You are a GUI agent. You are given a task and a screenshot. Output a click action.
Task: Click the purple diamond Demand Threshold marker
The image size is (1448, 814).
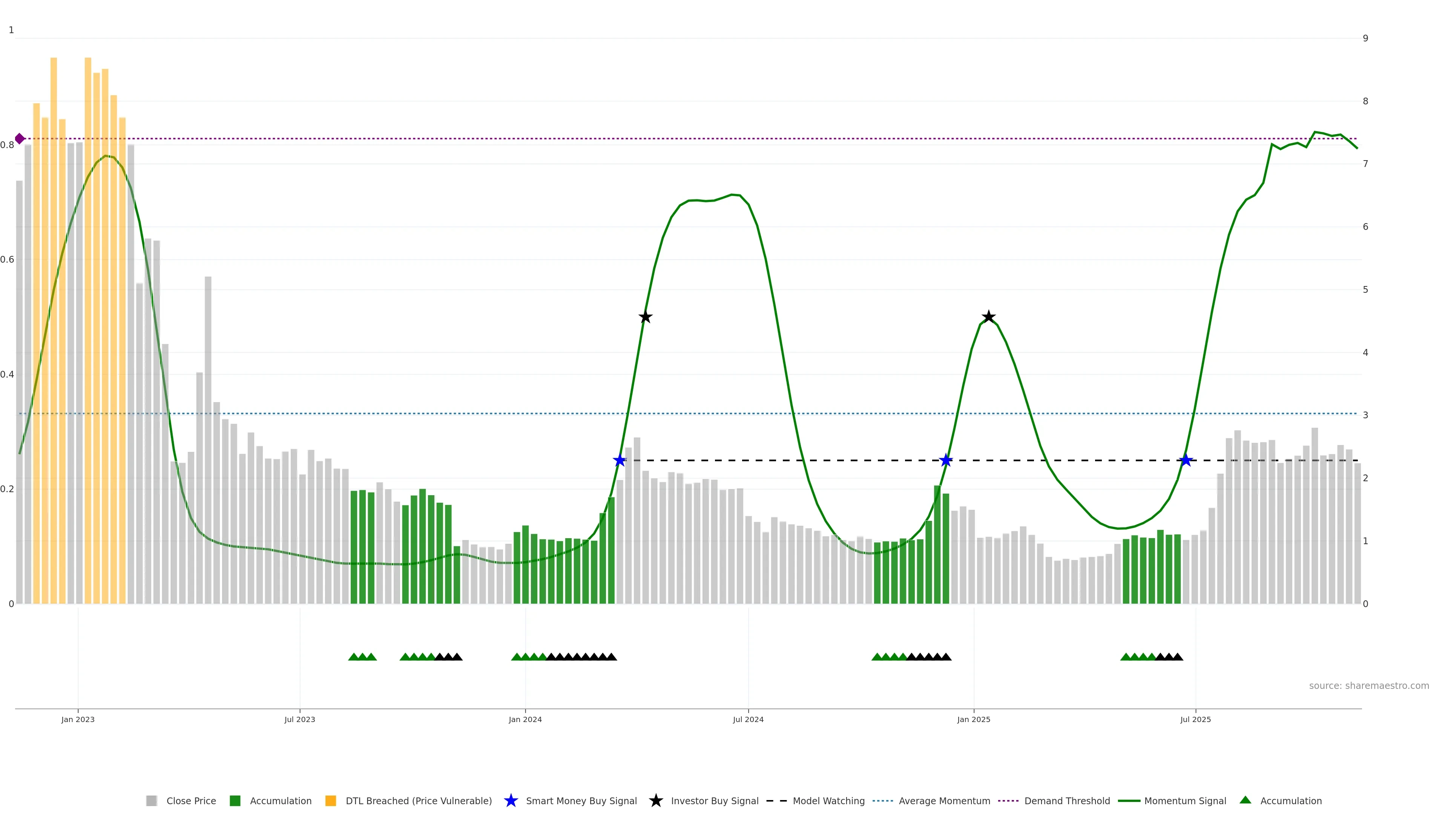point(20,139)
